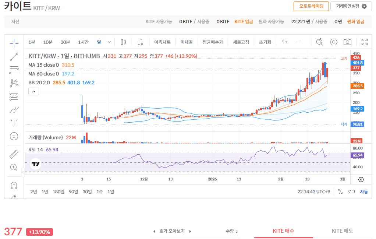Select the brush drawing tool
The width and height of the screenshot is (376, 239).
tap(14, 109)
